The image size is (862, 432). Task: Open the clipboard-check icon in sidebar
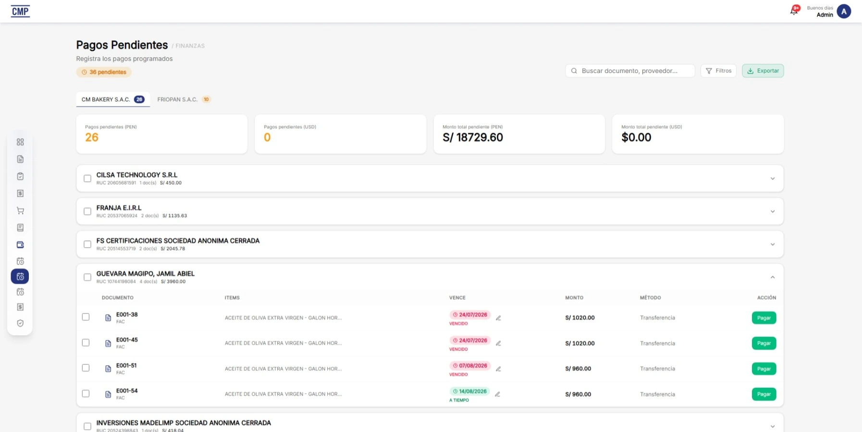[x=20, y=176]
